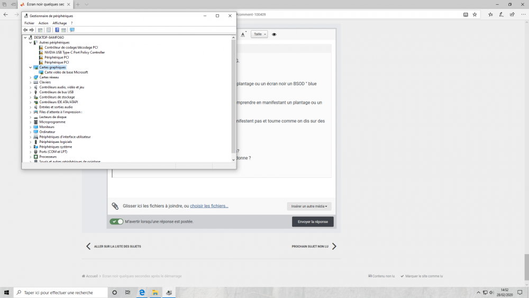Toggle editor preview eye icon

(x=274, y=34)
